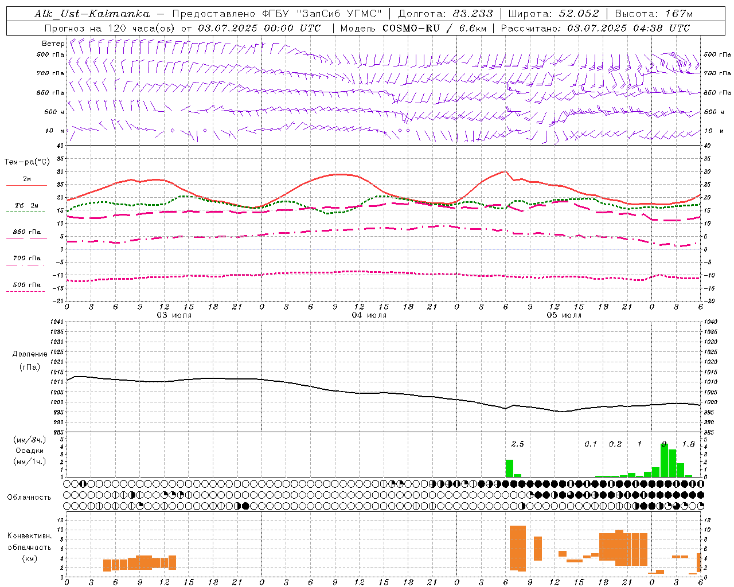Click the tallest green precipitation bar

pos(664,460)
